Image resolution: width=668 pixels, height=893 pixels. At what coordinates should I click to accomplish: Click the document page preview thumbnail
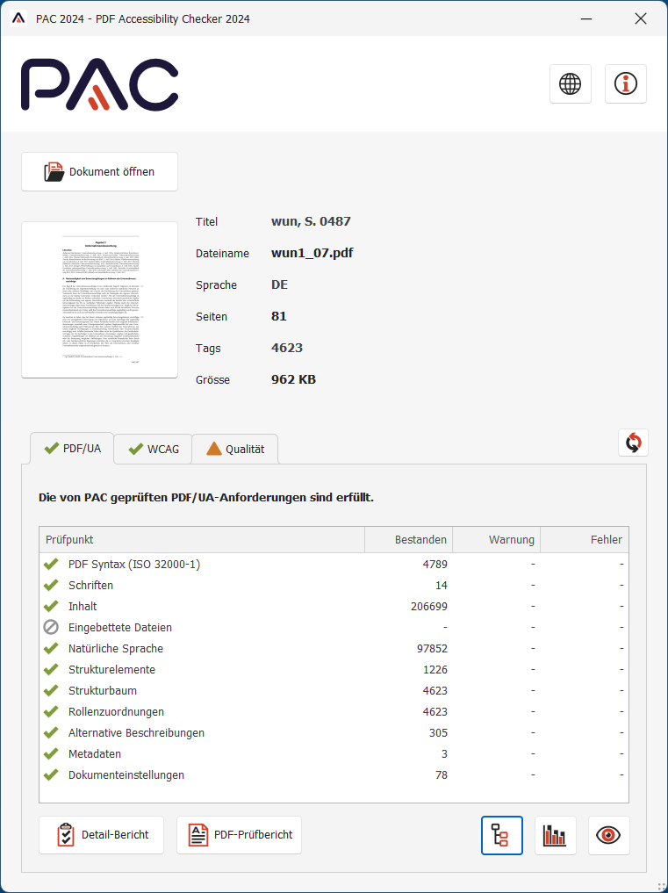pos(99,299)
